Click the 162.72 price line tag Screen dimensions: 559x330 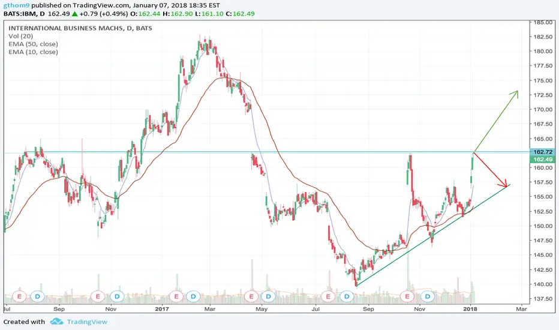point(542,152)
